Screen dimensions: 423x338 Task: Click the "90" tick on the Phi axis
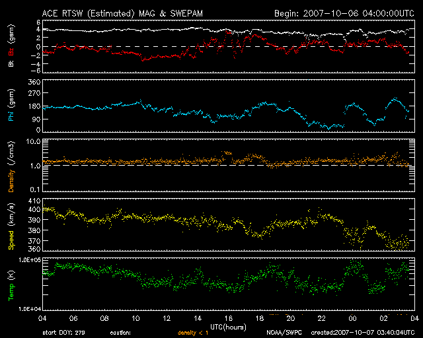(36, 119)
